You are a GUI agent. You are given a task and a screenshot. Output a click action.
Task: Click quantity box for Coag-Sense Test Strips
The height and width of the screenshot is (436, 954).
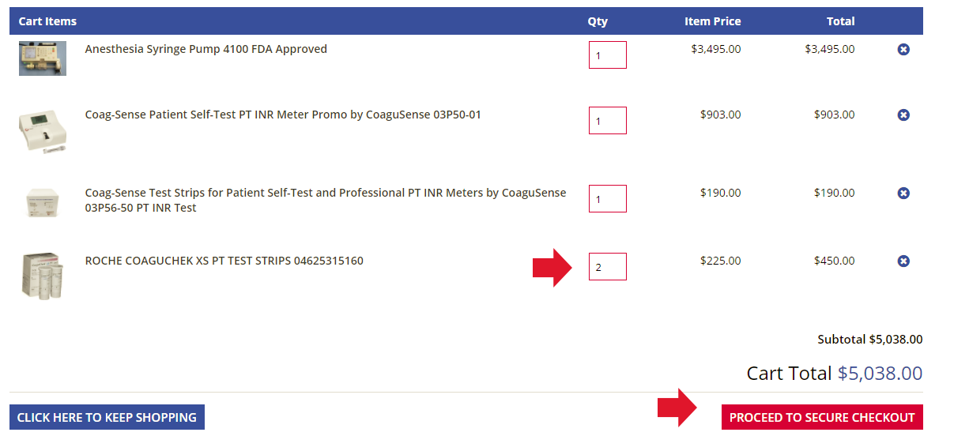[607, 199]
